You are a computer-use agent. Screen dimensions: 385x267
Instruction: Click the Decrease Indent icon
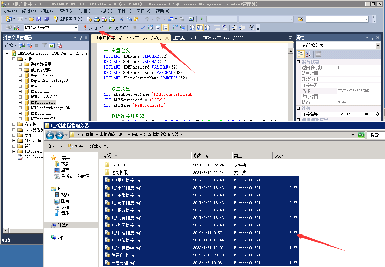(x=235, y=28)
